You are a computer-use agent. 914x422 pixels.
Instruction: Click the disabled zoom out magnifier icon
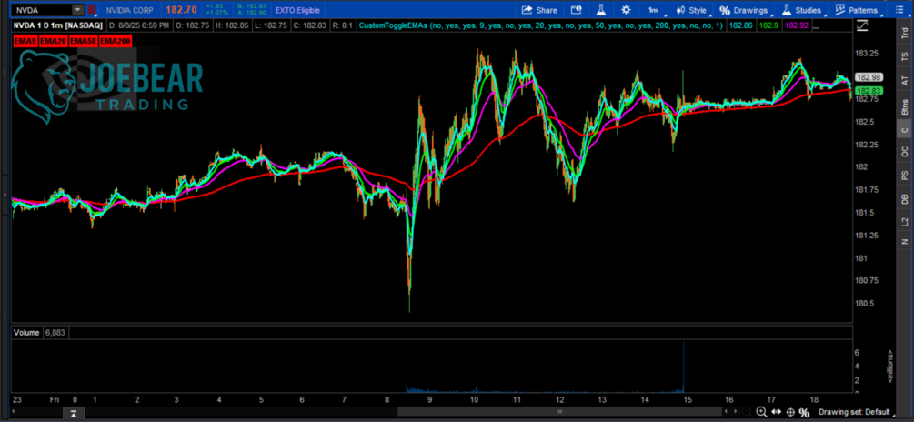click(x=748, y=413)
